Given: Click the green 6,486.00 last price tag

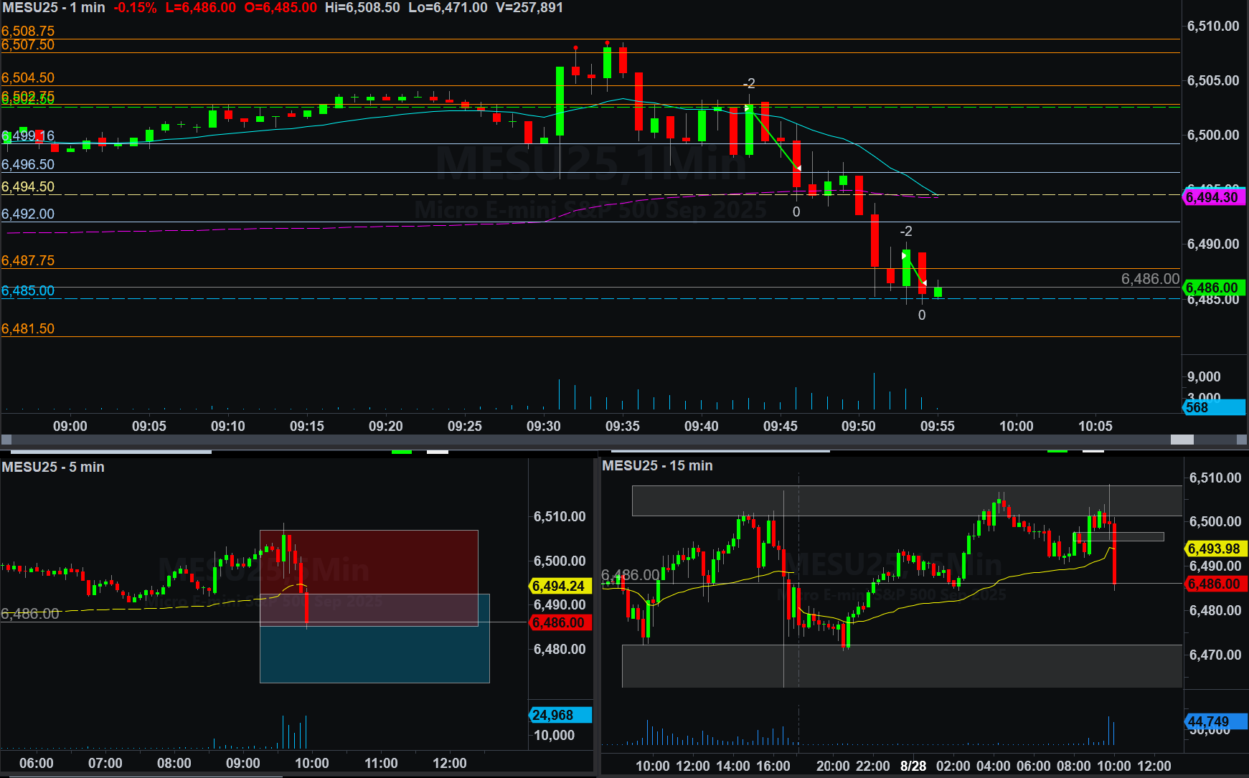Looking at the screenshot, I should (x=1213, y=288).
